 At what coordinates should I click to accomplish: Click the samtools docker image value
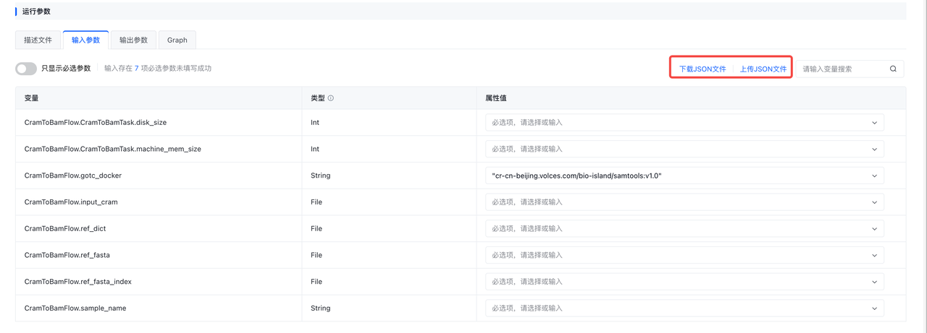pyautogui.click(x=577, y=176)
